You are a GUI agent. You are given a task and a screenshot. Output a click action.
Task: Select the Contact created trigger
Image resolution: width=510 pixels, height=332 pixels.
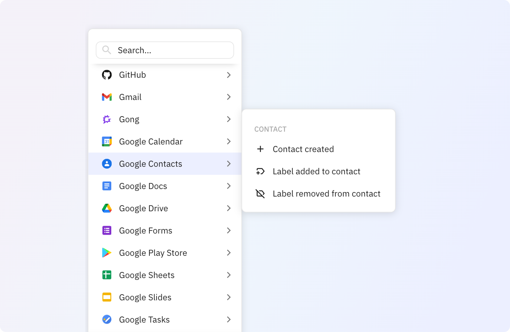(318, 149)
